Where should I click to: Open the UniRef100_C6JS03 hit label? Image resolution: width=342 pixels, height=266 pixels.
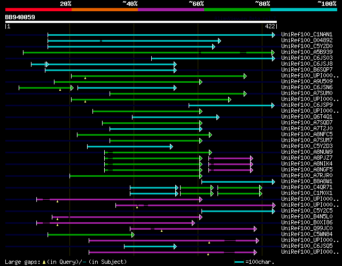(x=307, y=58)
